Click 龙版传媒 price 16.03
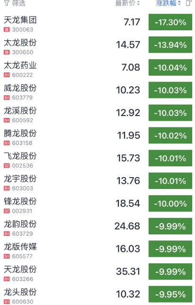Viewport: 195px width, 305px height. point(128,249)
